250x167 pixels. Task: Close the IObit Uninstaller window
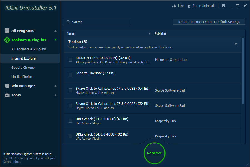(245, 6)
